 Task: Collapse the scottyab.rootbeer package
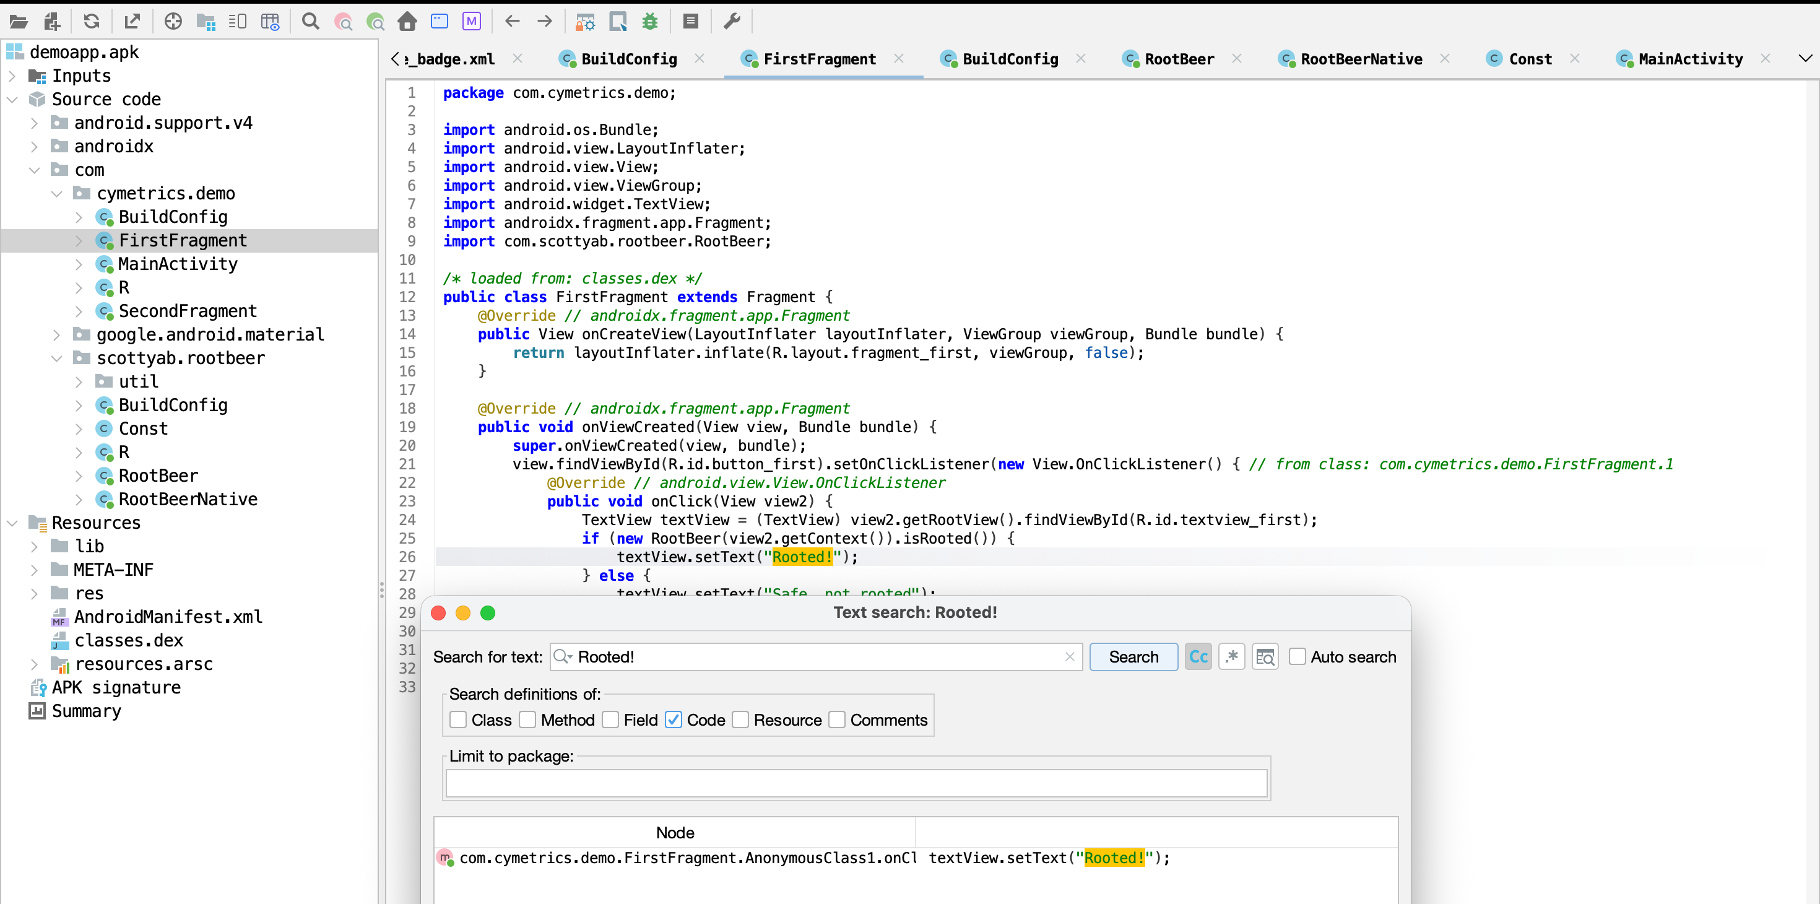tap(57, 358)
